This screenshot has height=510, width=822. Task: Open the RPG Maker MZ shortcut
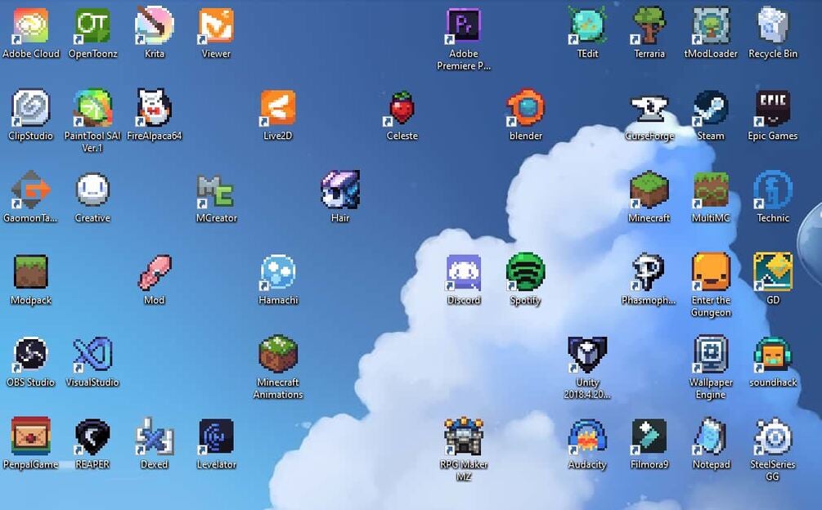[464, 436]
